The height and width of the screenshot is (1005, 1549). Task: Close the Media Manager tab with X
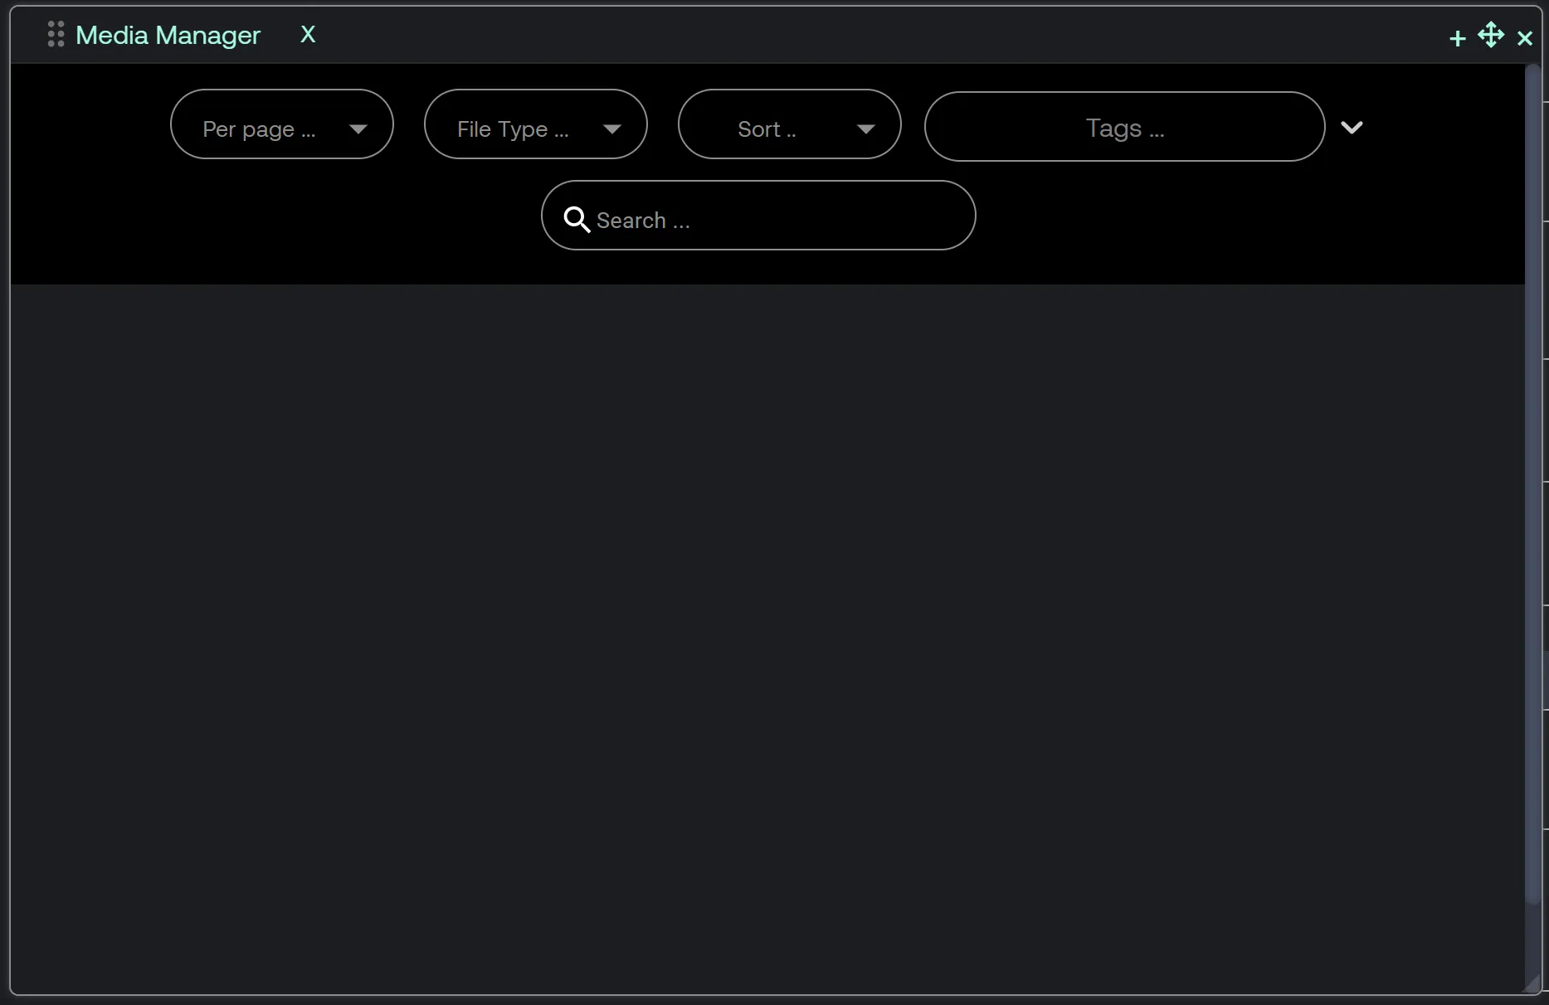click(x=308, y=35)
